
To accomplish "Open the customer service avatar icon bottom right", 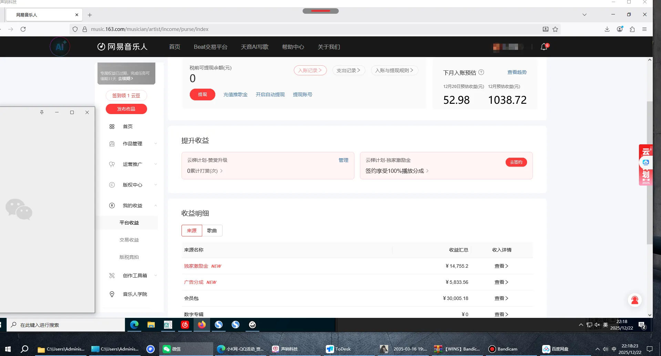I will pyautogui.click(x=635, y=300).
